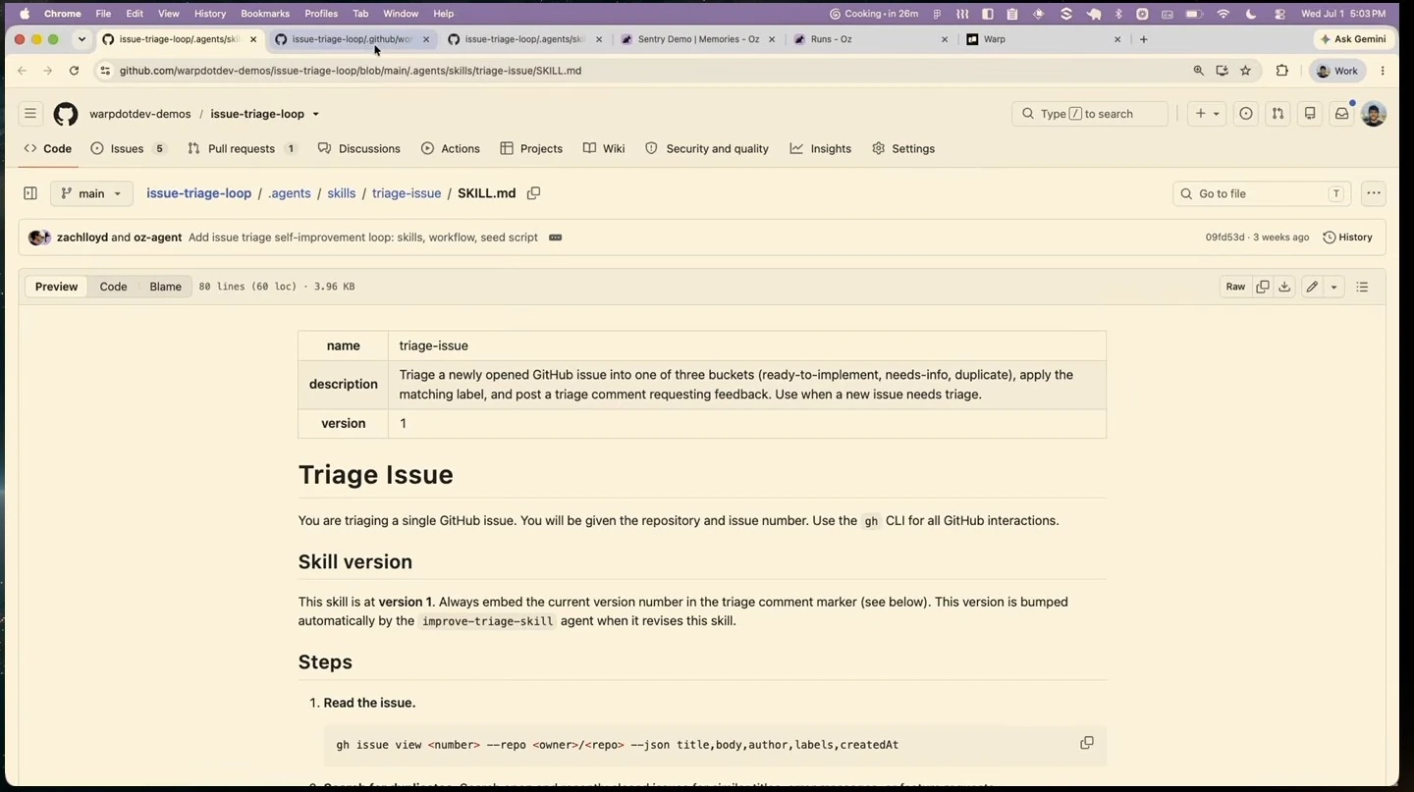Open zachlloyd author profile link
The image size is (1414, 792).
(x=82, y=238)
